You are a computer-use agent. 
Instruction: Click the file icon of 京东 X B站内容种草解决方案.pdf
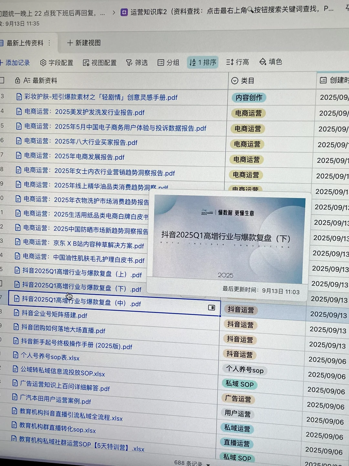pyautogui.click(x=18, y=242)
